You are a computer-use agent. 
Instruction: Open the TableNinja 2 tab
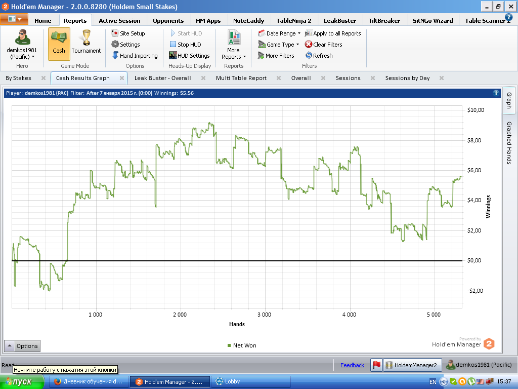pos(294,20)
